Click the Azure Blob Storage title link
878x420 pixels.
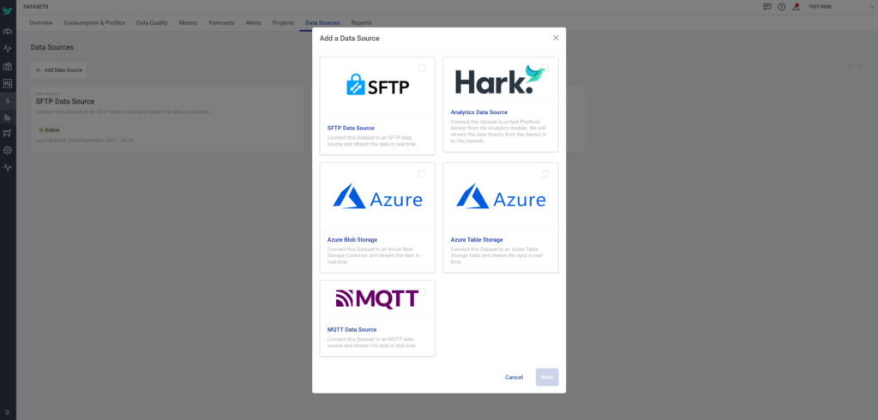point(352,240)
